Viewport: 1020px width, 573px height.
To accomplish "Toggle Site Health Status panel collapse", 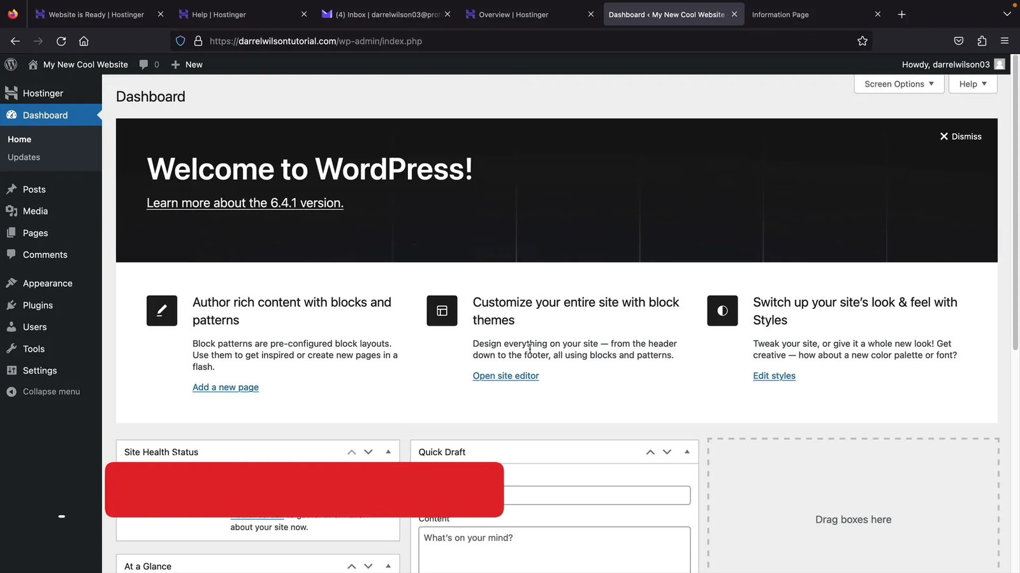I will click(x=388, y=452).
